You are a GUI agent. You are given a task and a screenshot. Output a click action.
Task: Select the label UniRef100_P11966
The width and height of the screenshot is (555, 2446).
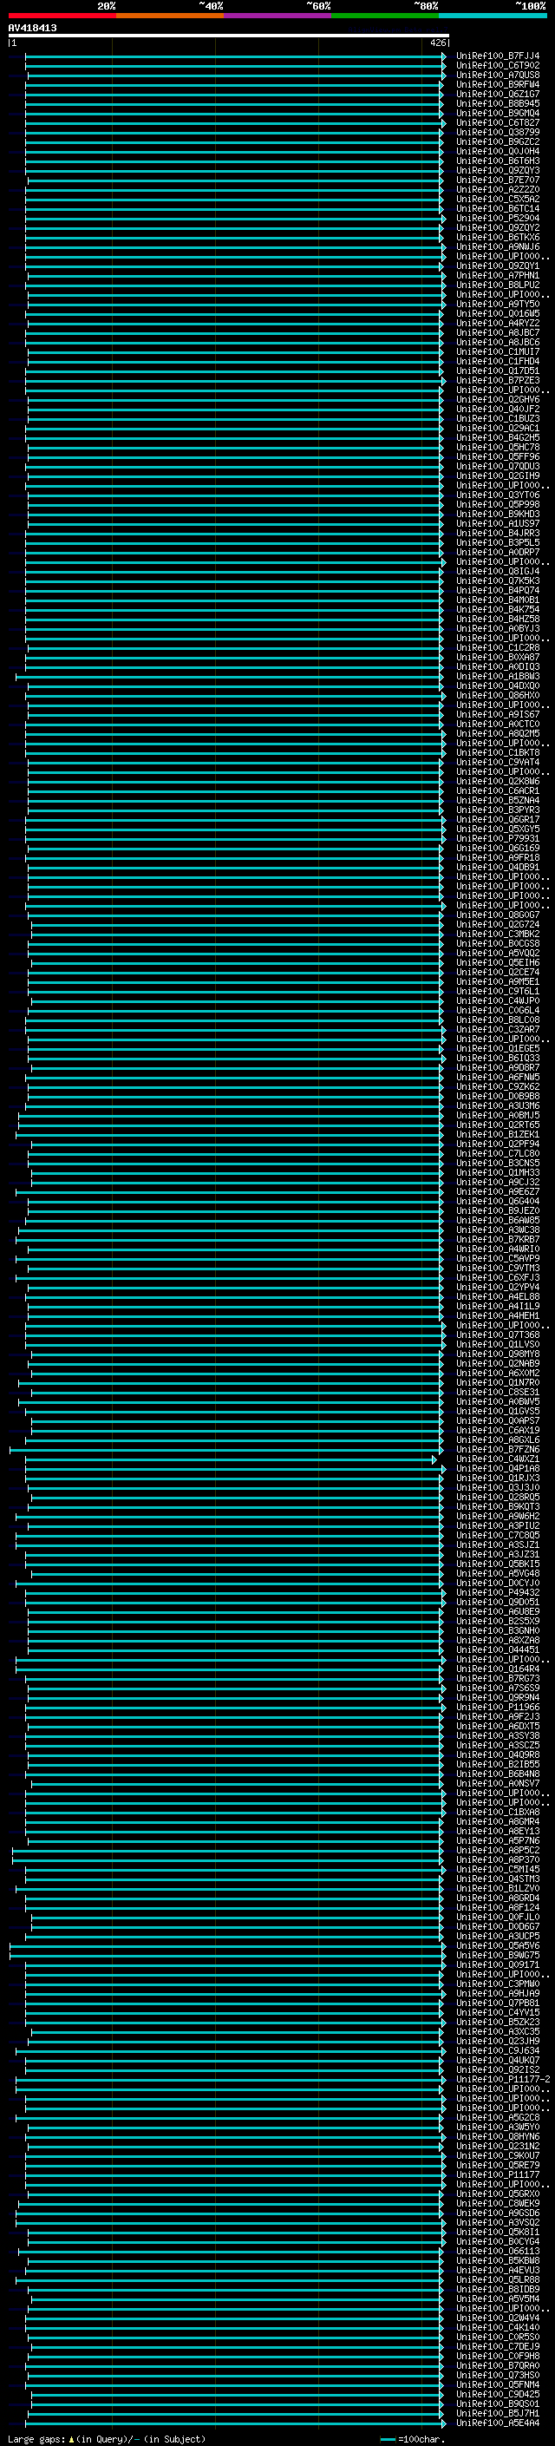[497, 1708]
